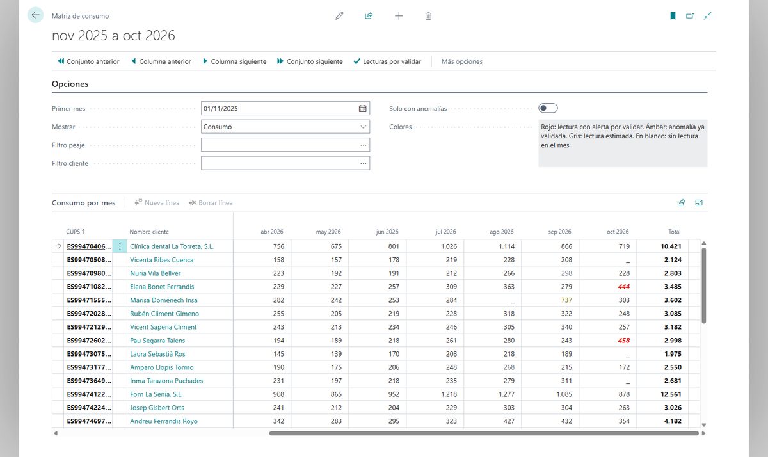Open customer Forn La Sénia, S.L. link

pos(156,394)
